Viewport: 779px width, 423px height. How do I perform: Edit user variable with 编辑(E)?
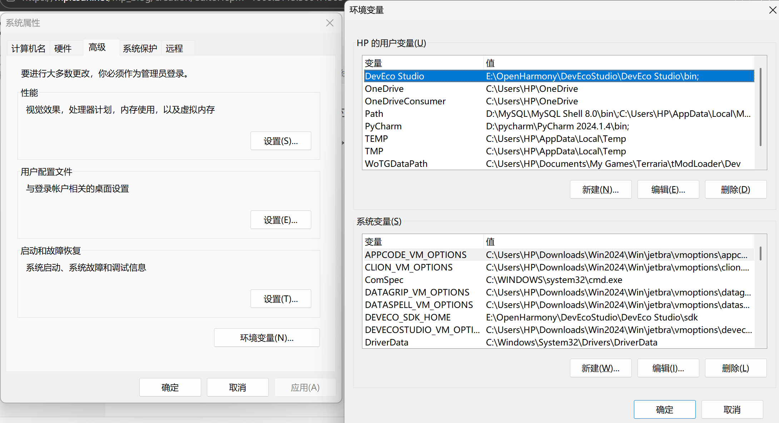click(x=668, y=190)
